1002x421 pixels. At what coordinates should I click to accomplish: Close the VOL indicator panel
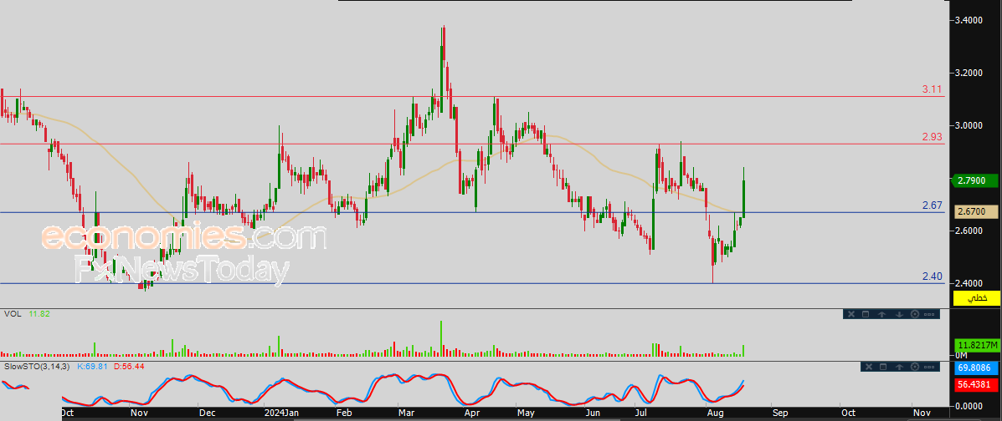pyautogui.click(x=850, y=314)
